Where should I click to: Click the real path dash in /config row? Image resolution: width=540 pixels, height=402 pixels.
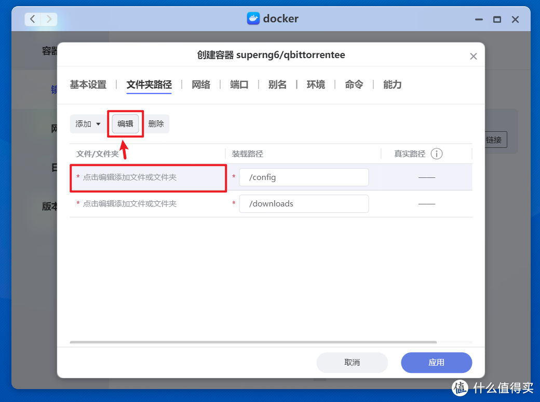[427, 177]
